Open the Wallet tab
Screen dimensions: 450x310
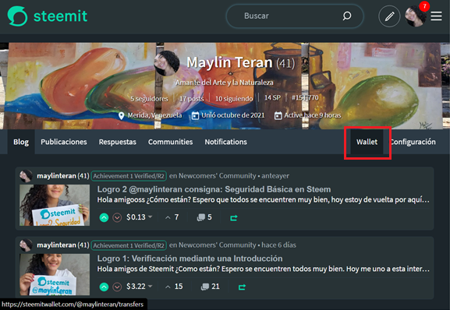tap(367, 142)
